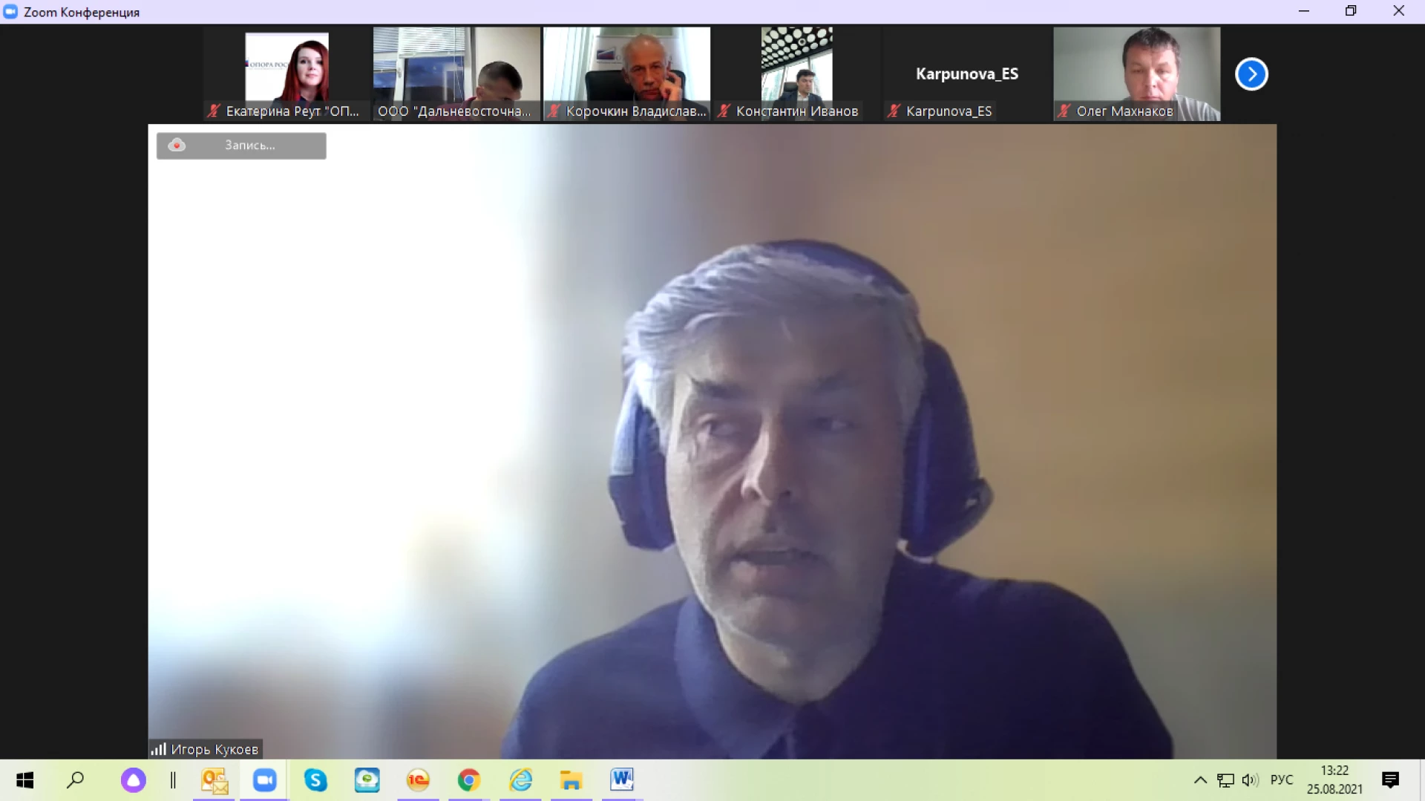Open File Explorer from the taskbar
This screenshot has width=1425, height=801.
point(571,780)
